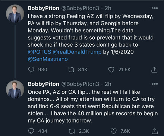The image size is (164, 136).
Task: Open BobbyPiton profile photo on first tweet
Action: 15,14
